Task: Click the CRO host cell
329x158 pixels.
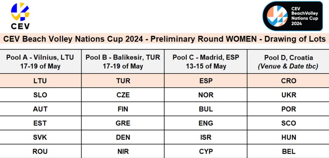Action: (288, 81)
